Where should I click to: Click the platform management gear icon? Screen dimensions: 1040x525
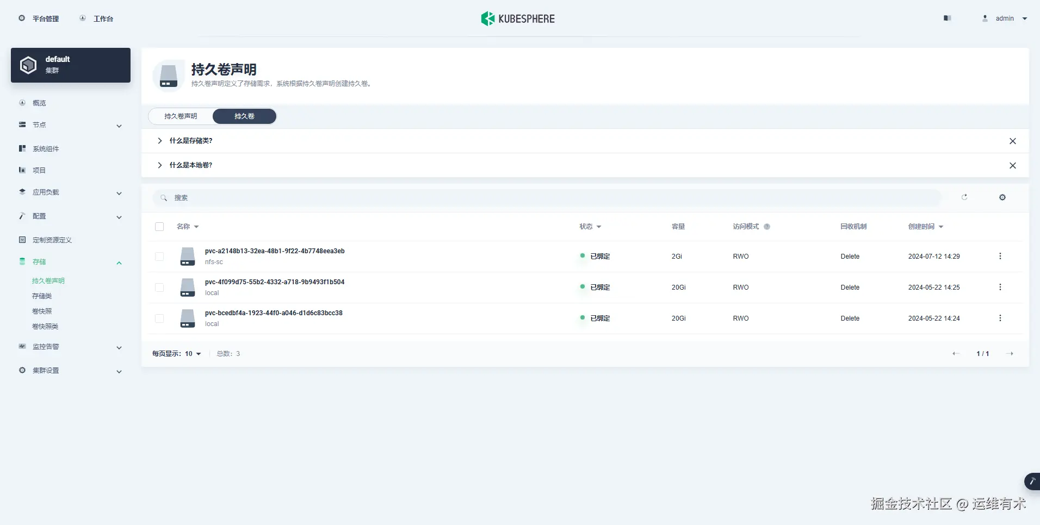(22, 18)
